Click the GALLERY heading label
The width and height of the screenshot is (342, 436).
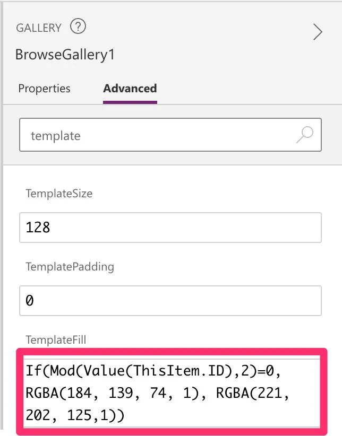[x=39, y=28]
